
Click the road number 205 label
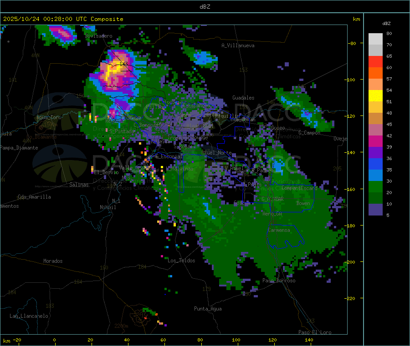337,169
